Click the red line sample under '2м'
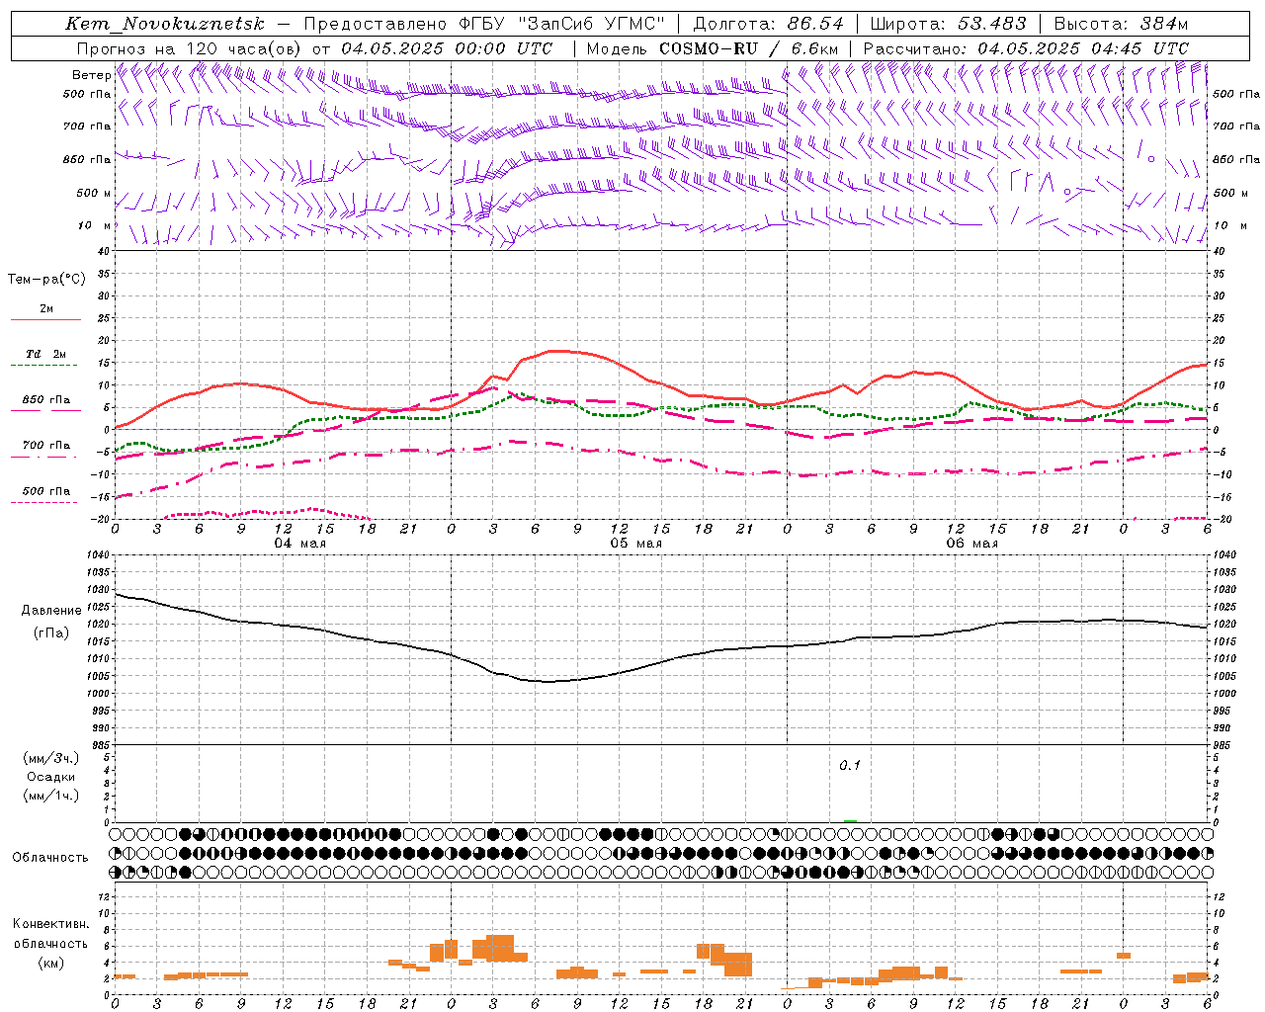Screen dimensions: 1265x1012 [x=45, y=319]
